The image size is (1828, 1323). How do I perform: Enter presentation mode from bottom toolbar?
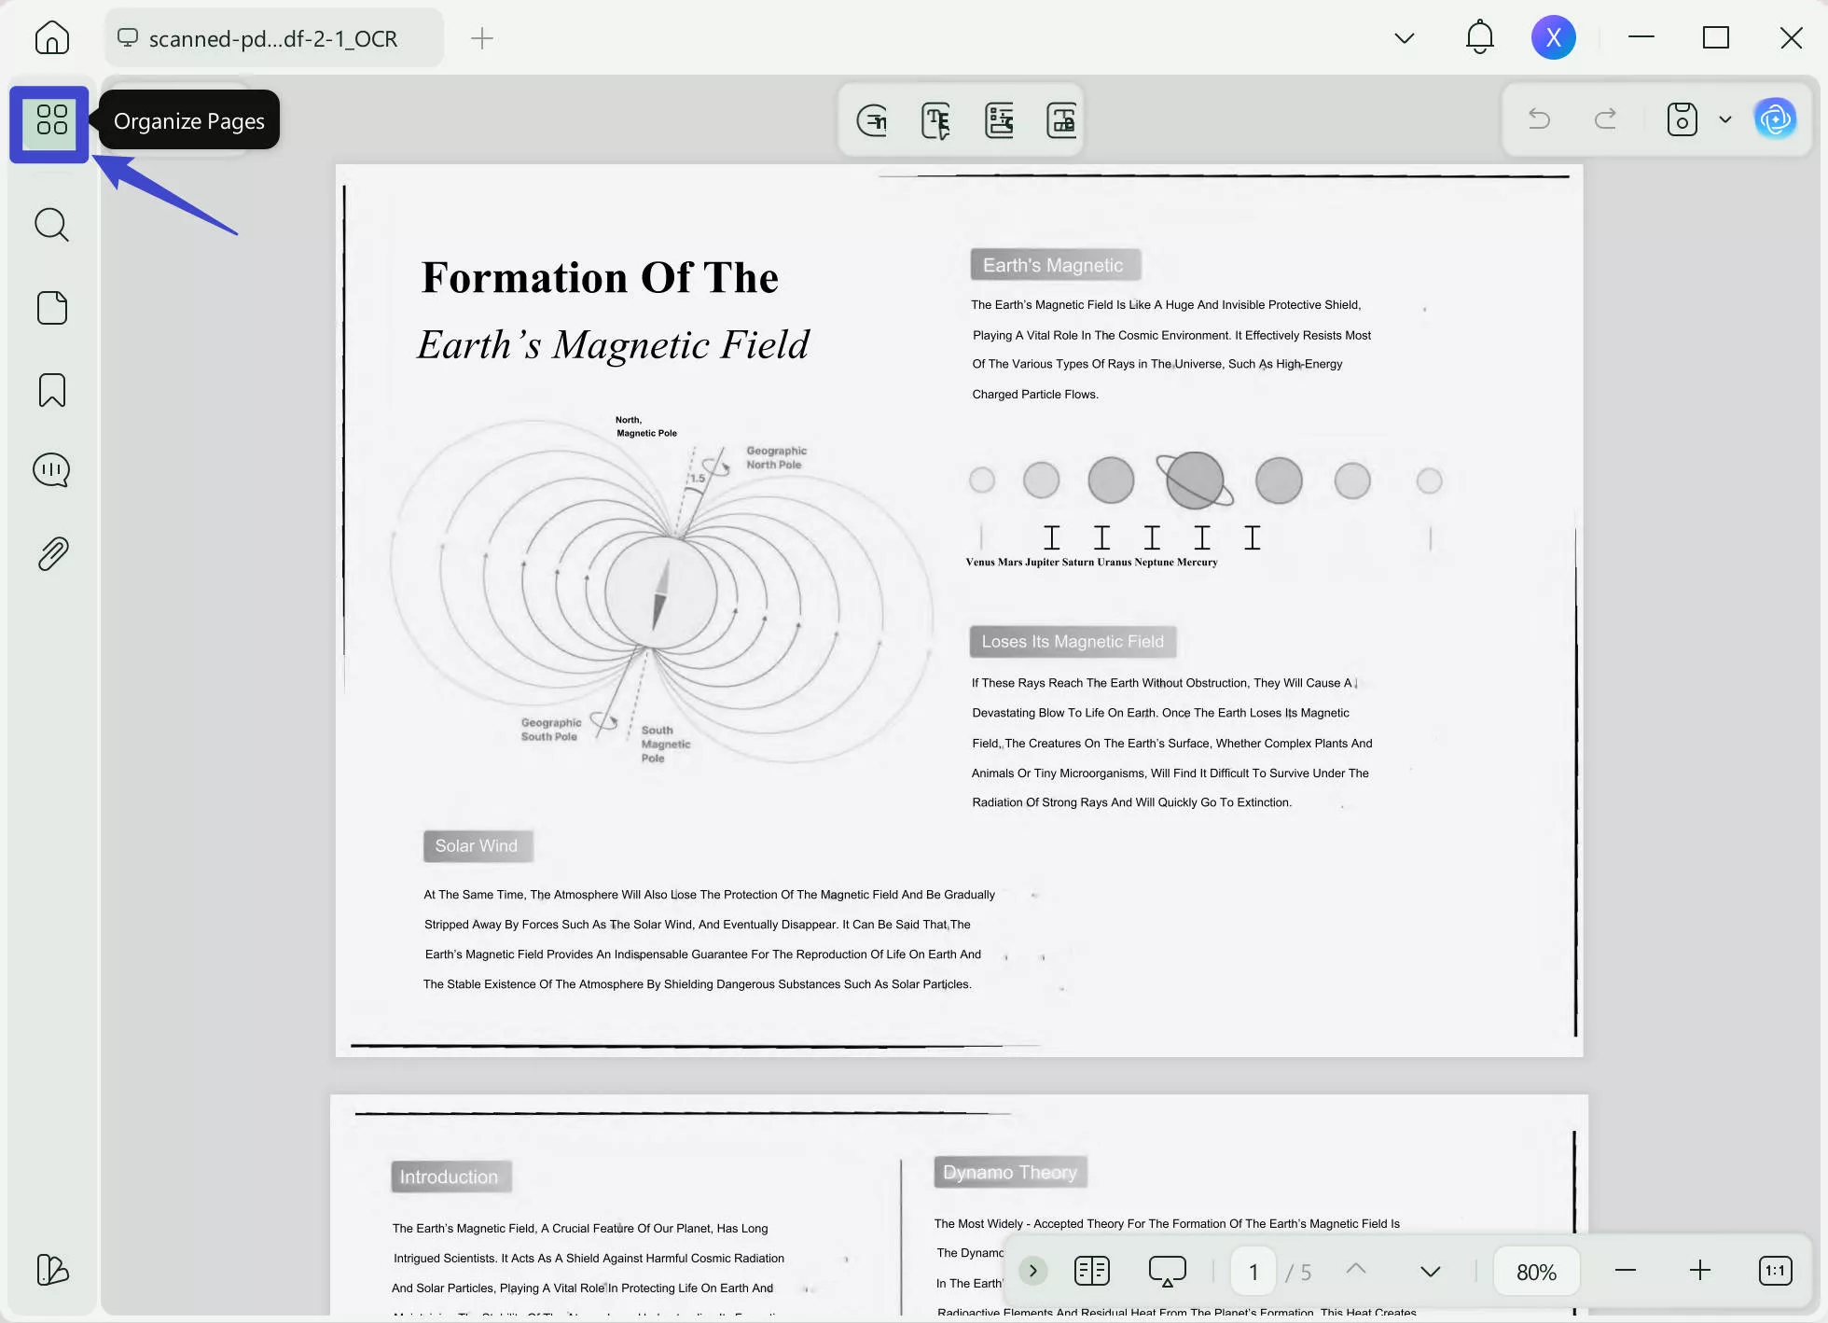[x=1167, y=1271]
